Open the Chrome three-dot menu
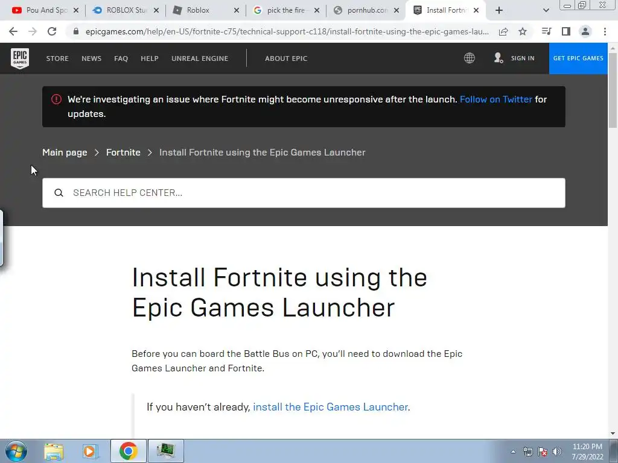 point(605,31)
